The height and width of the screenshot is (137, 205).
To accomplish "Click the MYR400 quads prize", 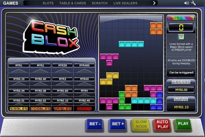I will point(84,65).
